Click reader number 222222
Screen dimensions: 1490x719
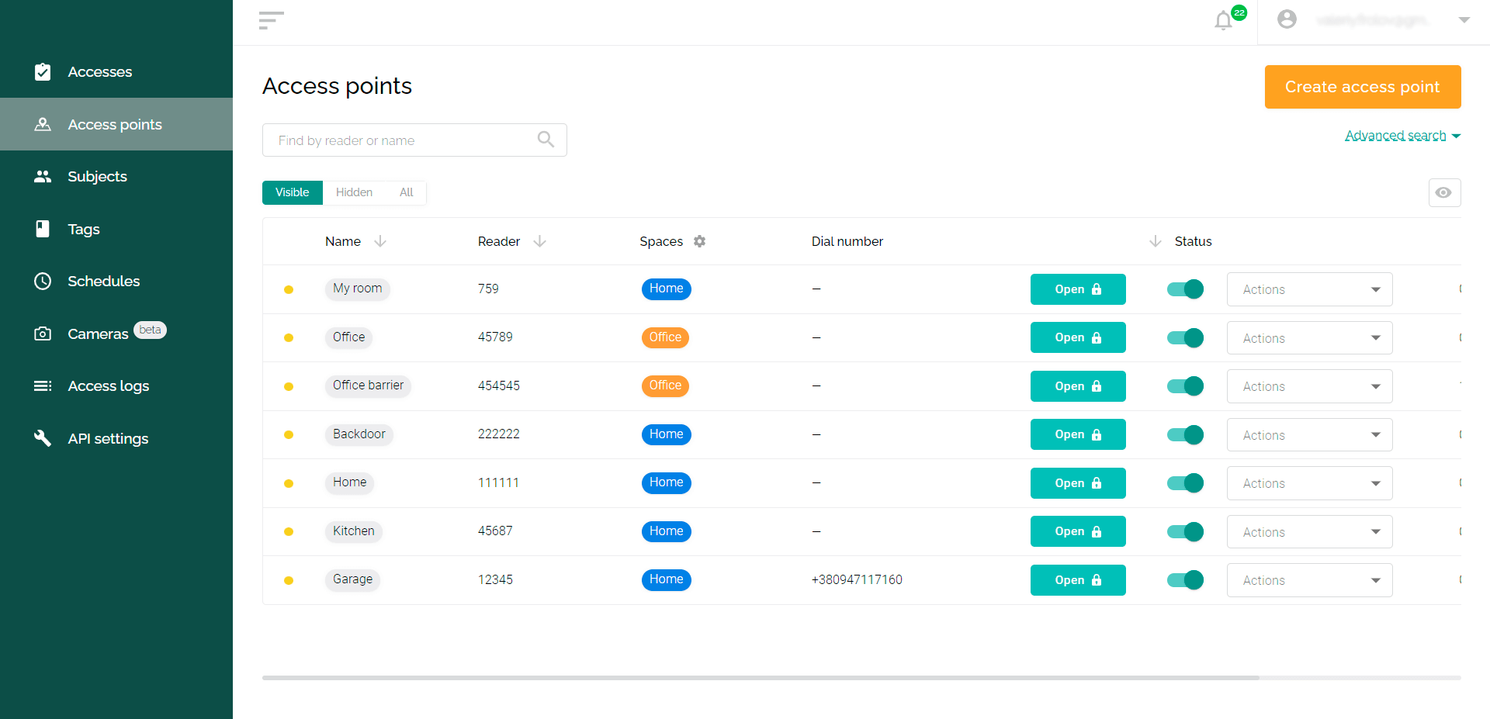pos(499,434)
